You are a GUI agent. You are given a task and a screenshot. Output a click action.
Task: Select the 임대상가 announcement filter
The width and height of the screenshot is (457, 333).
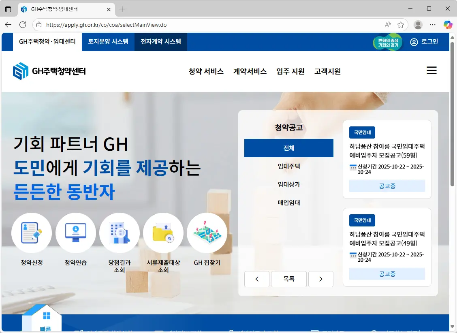pyautogui.click(x=288, y=184)
